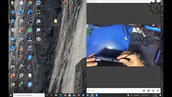Open Microsoft Edge from the taskbar

(60, 95)
